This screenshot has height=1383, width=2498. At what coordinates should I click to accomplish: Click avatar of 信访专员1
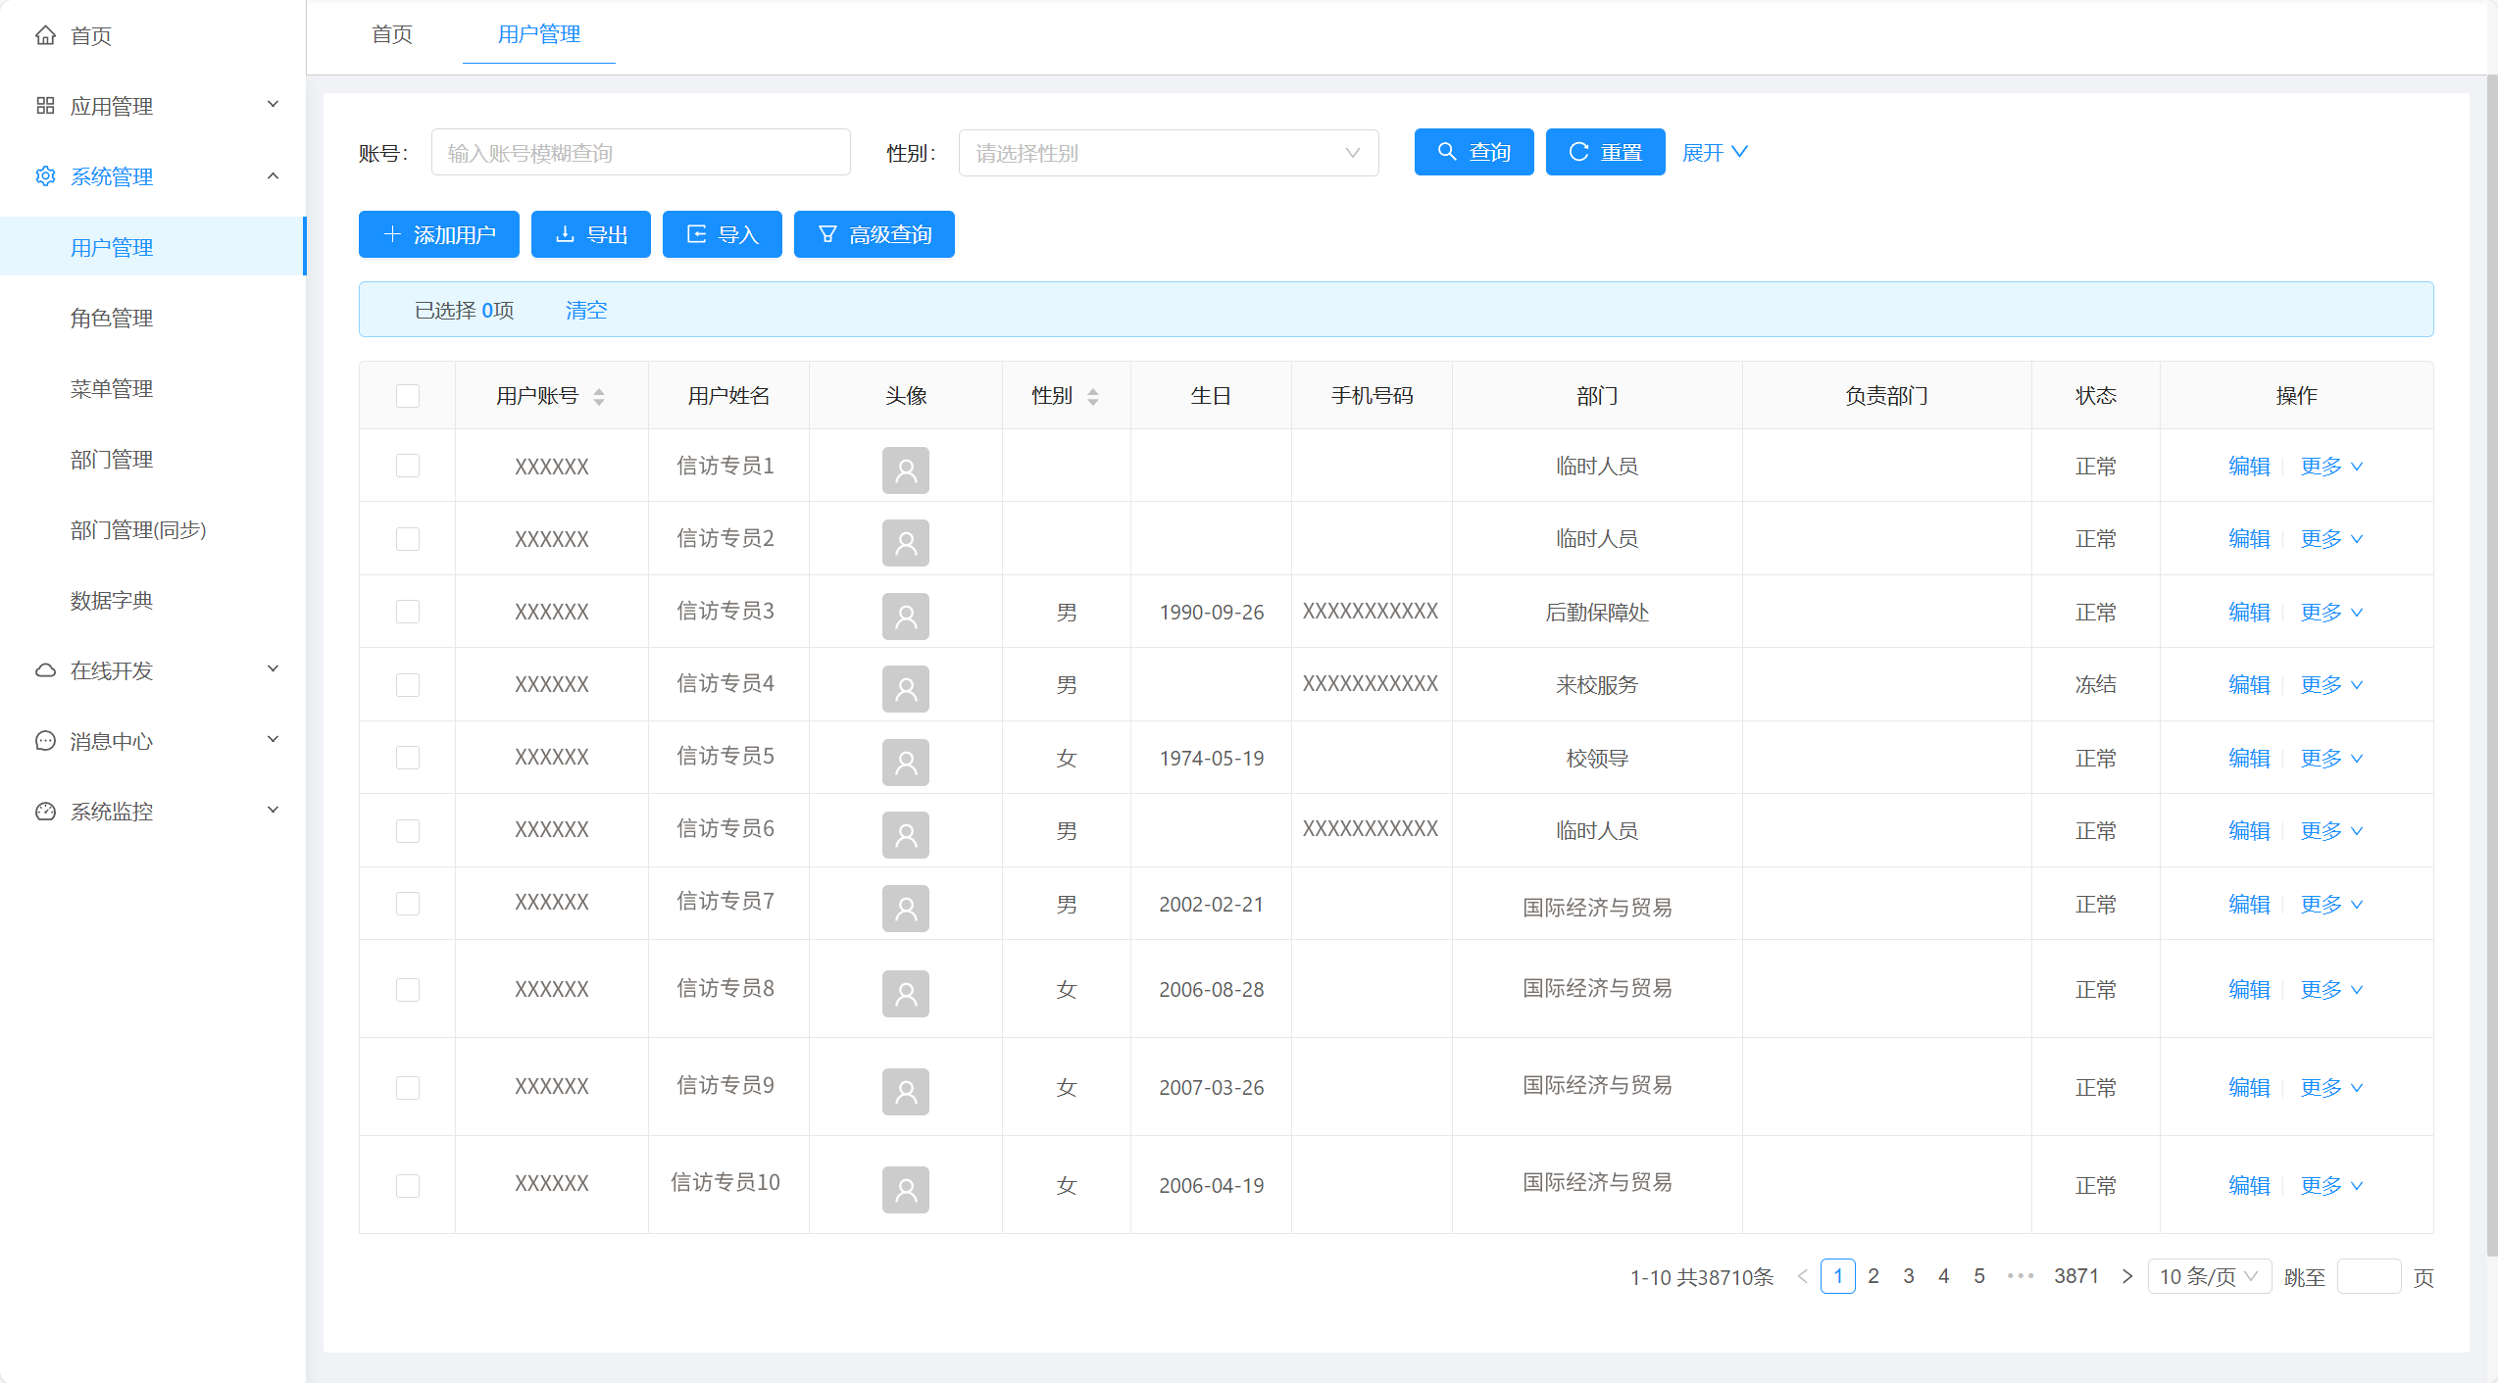point(905,469)
